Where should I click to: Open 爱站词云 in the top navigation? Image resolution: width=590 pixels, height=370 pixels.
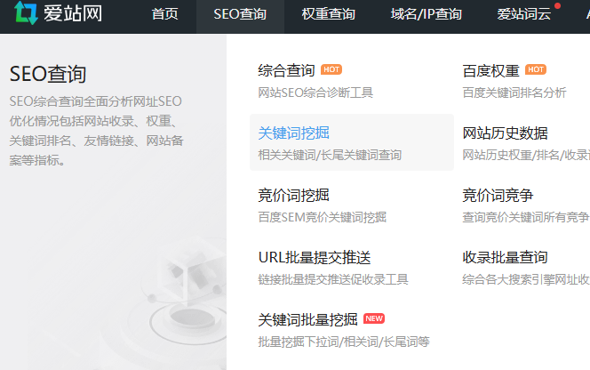tap(525, 14)
